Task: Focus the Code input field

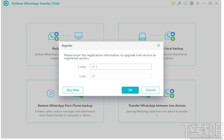Action: tap(120, 76)
